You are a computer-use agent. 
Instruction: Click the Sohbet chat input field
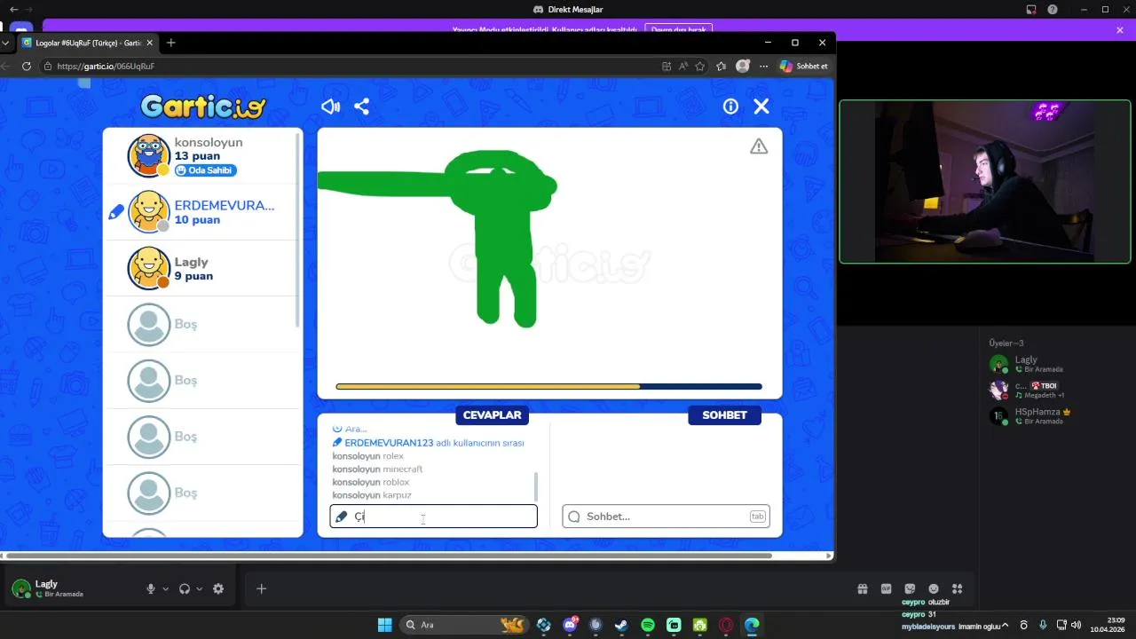[666, 517]
